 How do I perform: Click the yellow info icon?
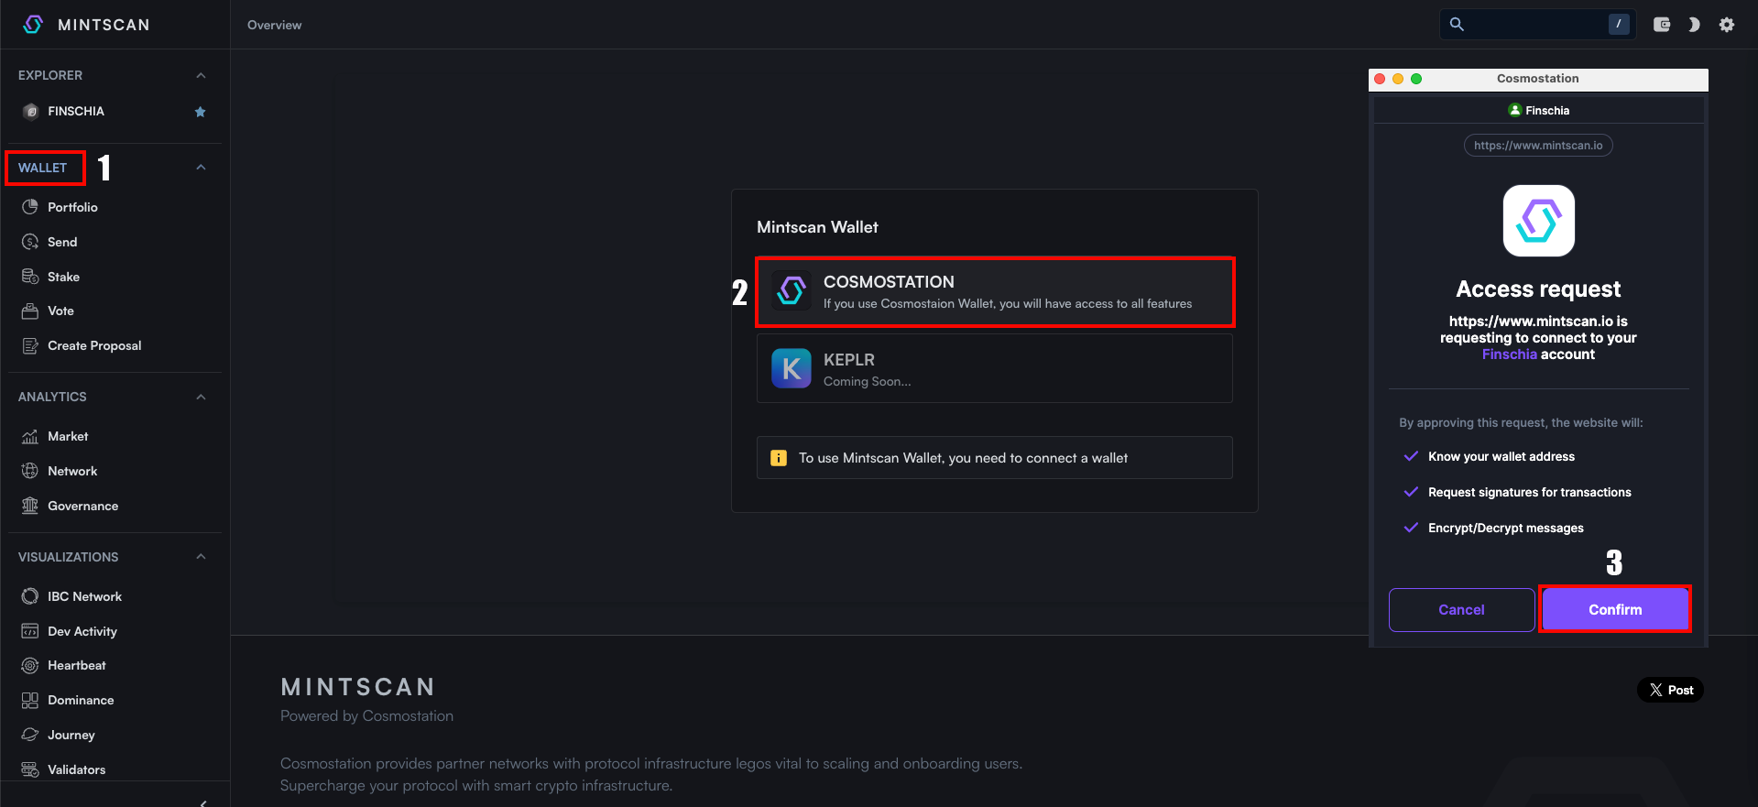click(x=779, y=458)
